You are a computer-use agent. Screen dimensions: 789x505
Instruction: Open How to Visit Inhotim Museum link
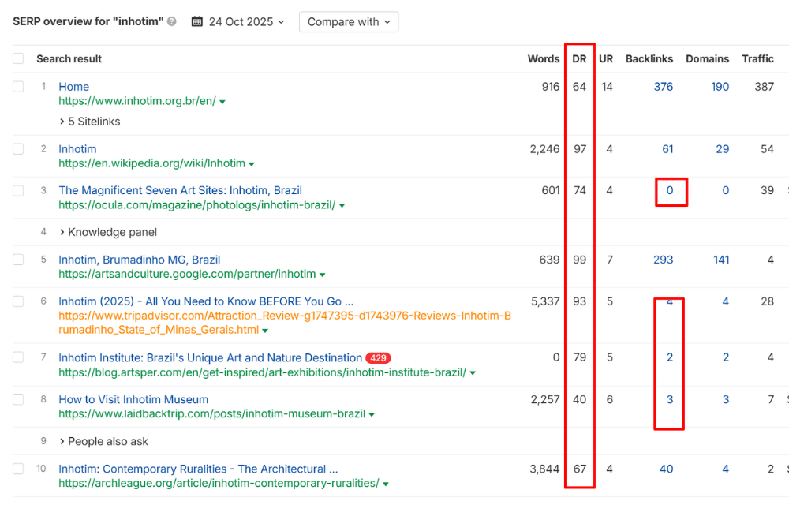click(133, 399)
